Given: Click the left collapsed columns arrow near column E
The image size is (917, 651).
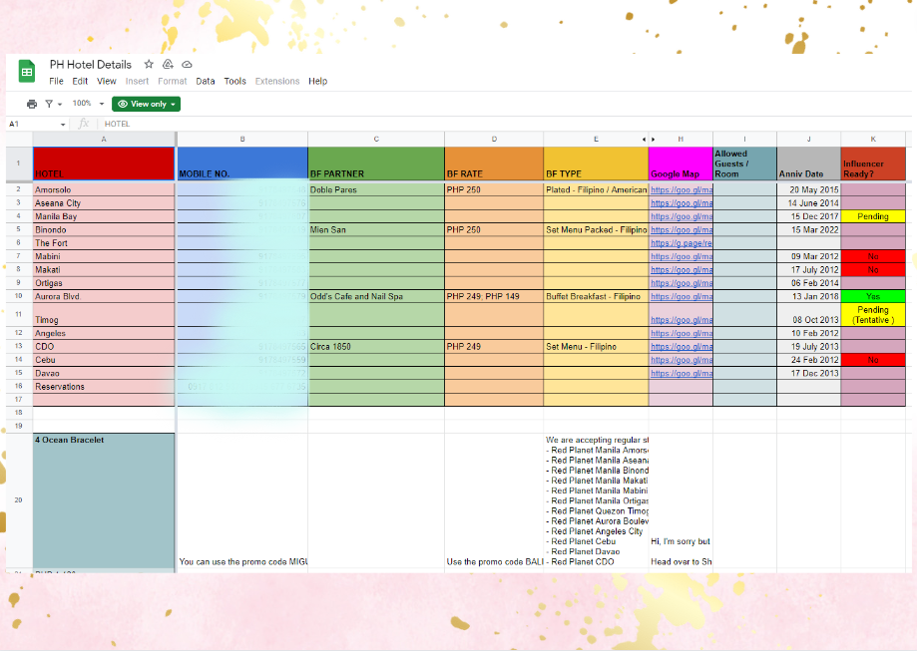Looking at the screenshot, I should tap(644, 140).
